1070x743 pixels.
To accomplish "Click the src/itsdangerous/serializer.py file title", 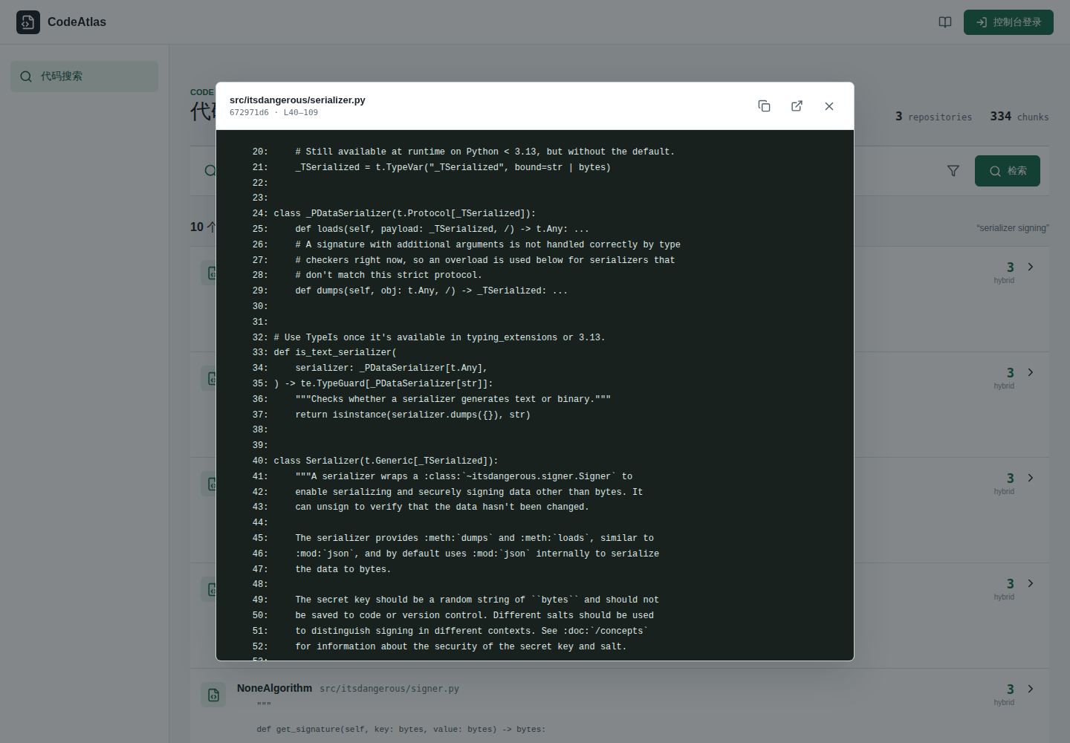I will [297, 100].
